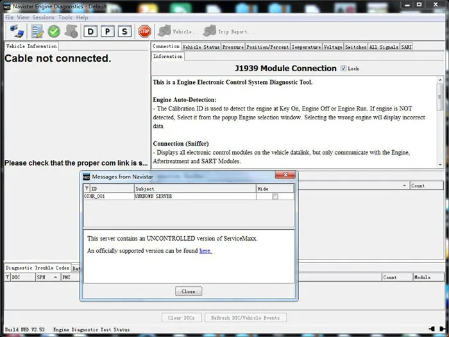449x337 pixels.
Task: Select the OTHR_001 message row ID
Action: 108,196
